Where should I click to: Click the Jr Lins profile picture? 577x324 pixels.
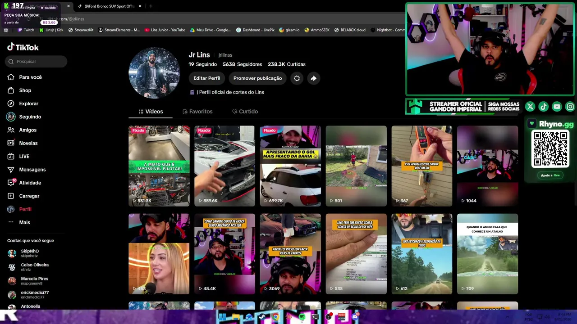[154, 72]
